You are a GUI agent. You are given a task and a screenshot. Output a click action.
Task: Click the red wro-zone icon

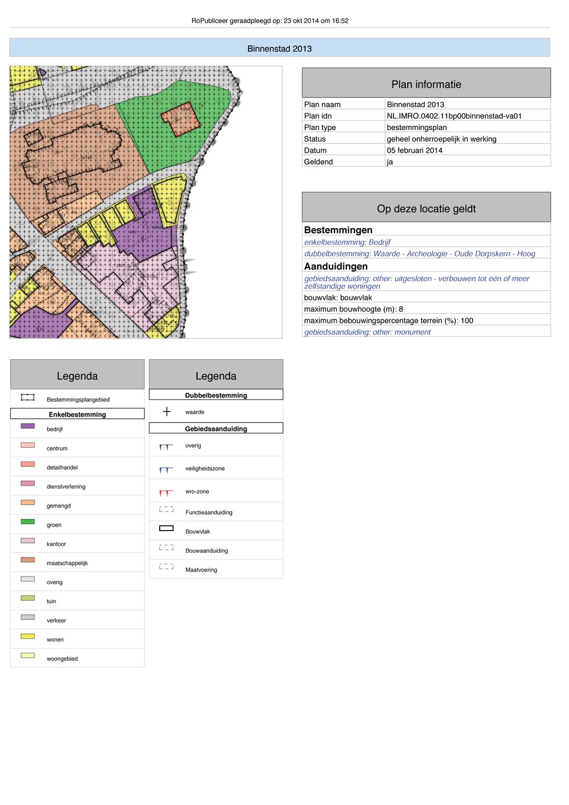click(x=166, y=493)
